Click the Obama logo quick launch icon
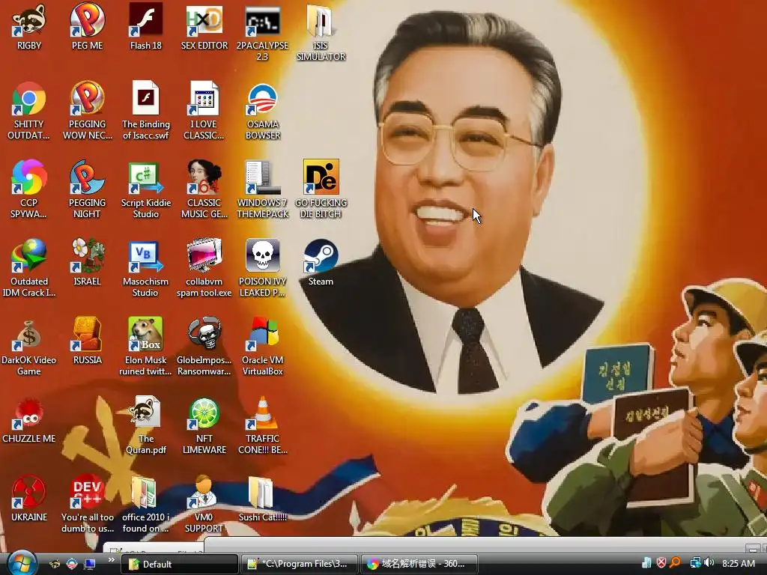The width and height of the screenshot is (767, 575). 72,564
